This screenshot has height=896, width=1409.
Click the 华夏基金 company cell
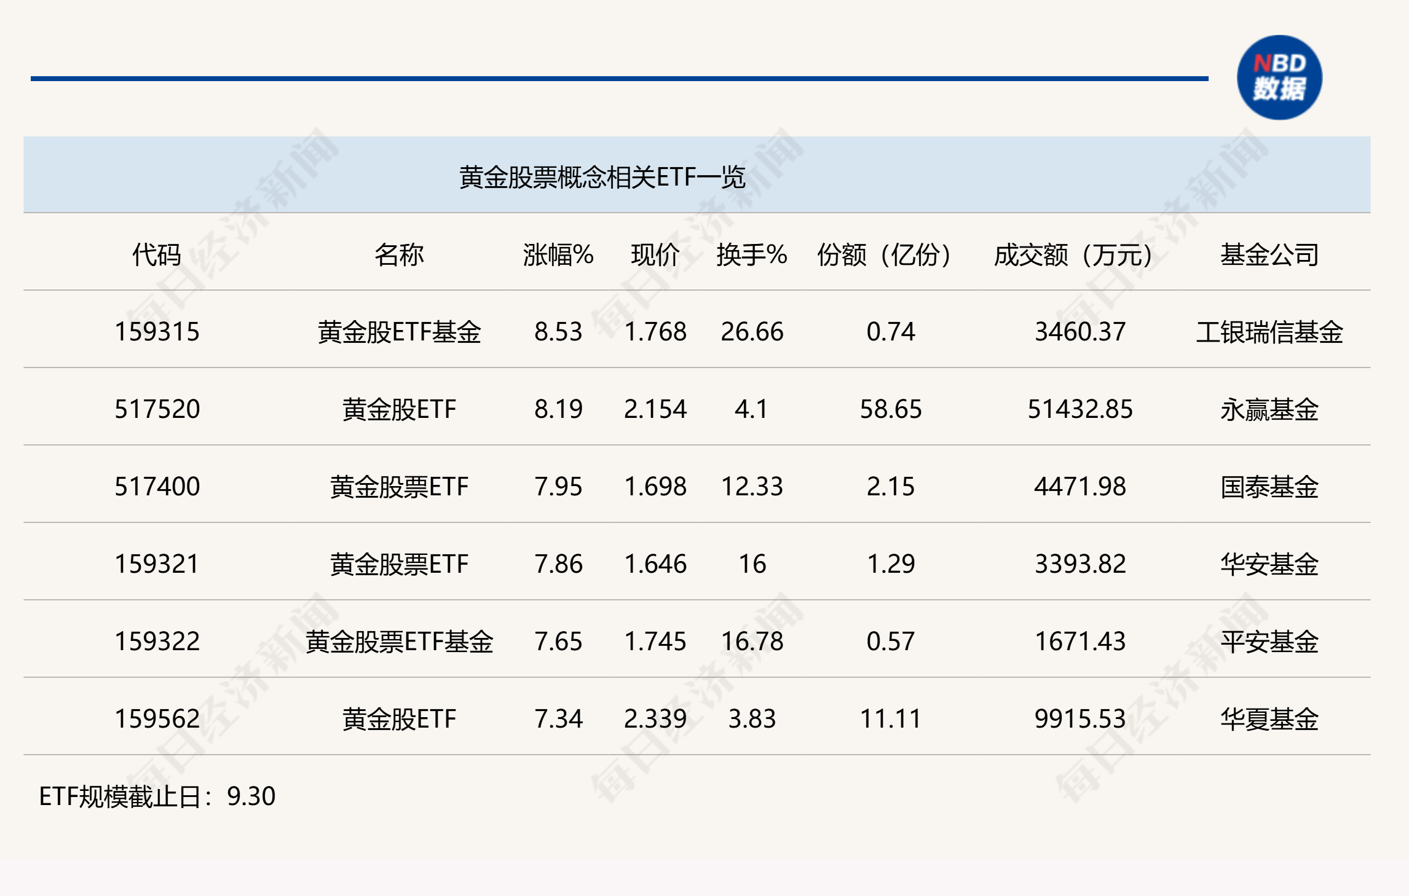pyautogui.click(x=1269, y=719)
